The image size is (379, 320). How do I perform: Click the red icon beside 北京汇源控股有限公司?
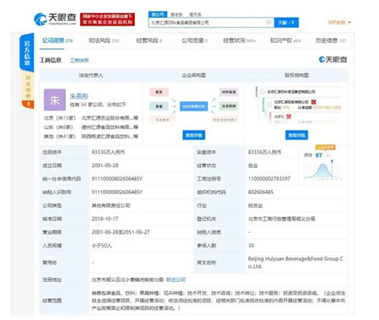[x=314, y=102]
